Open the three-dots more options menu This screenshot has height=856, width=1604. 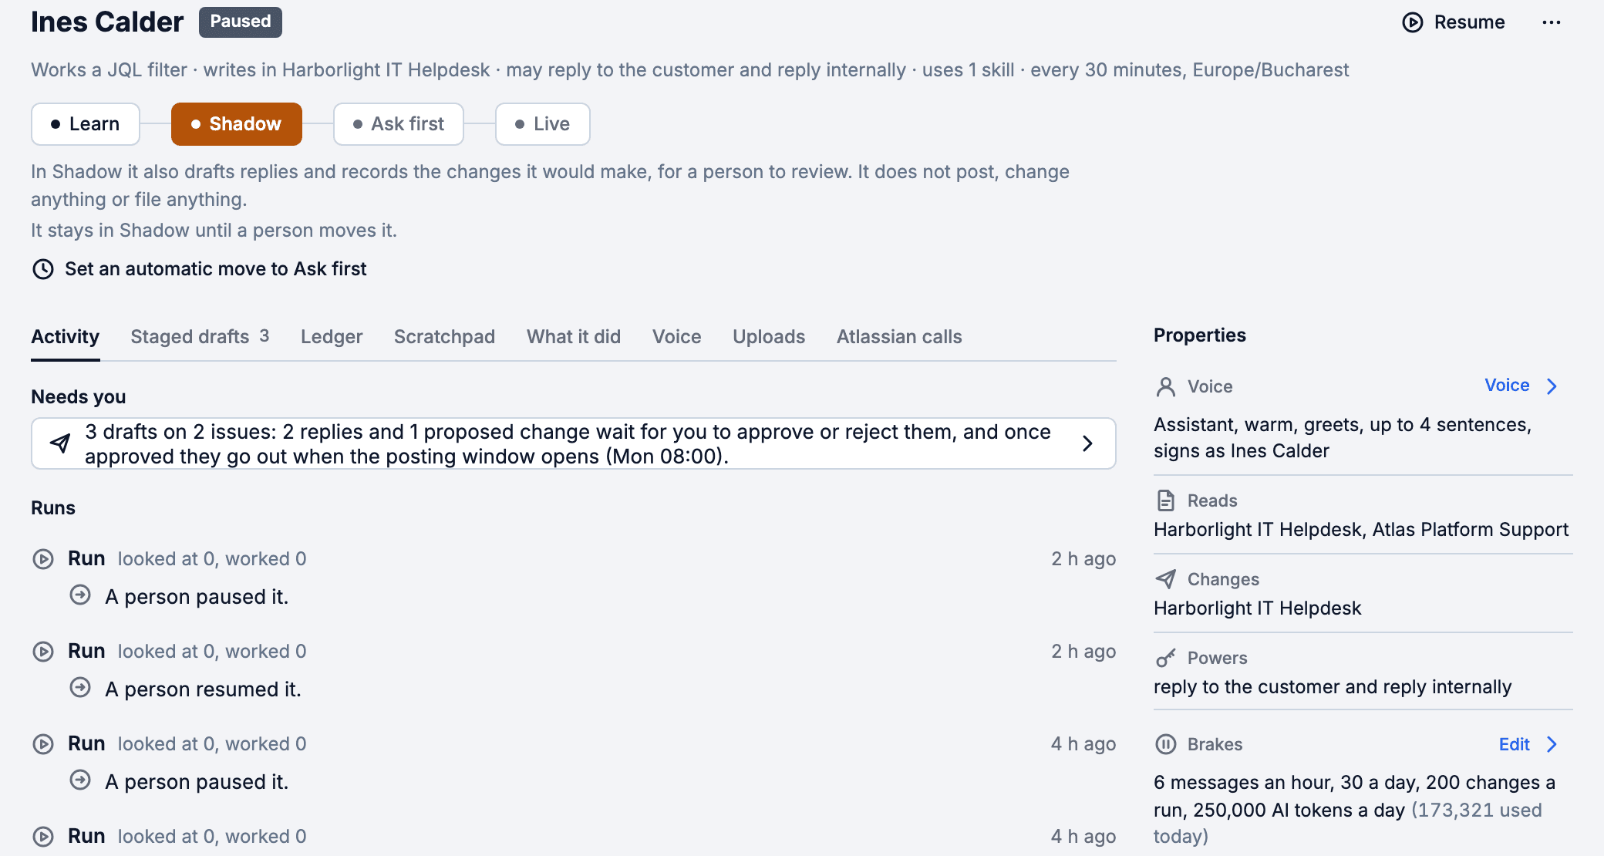tap(1552, 22)
